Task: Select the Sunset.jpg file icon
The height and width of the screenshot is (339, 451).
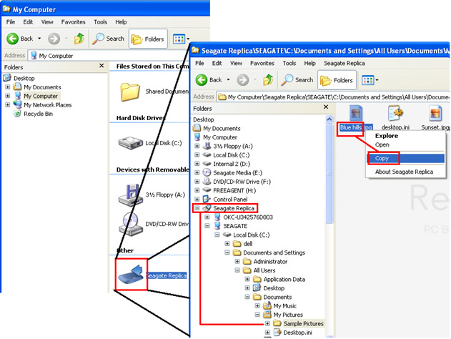Action: (435, 114)
